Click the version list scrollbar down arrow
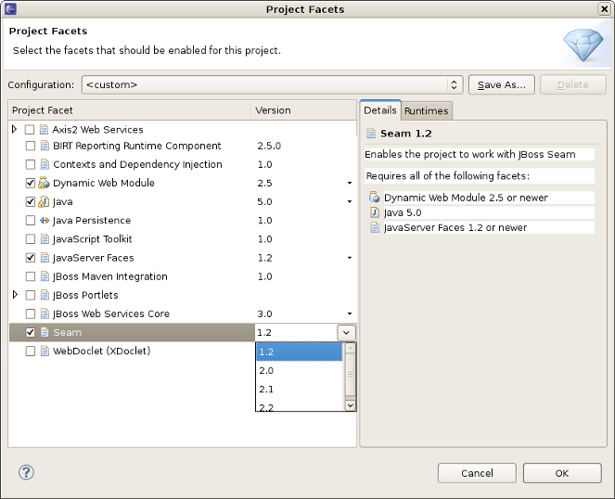This screenshot has height=499, width=615. tap(350, 404)
